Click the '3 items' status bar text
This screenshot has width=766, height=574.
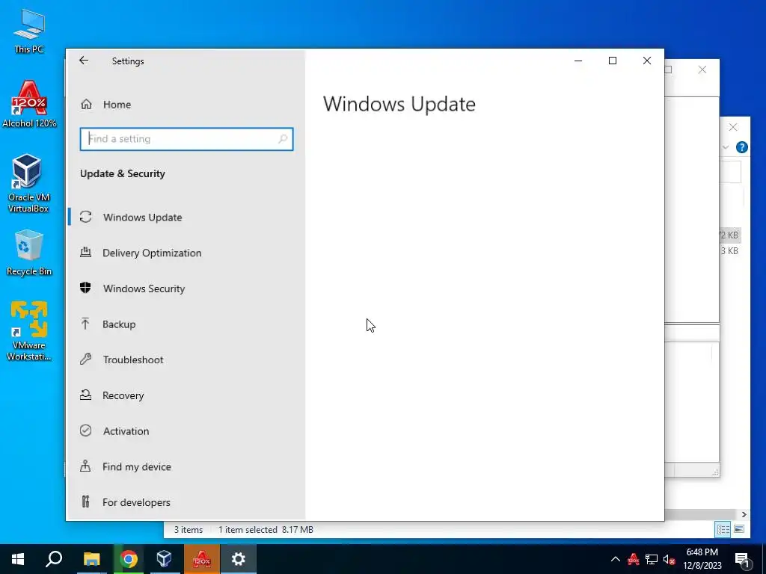point(189,530)
